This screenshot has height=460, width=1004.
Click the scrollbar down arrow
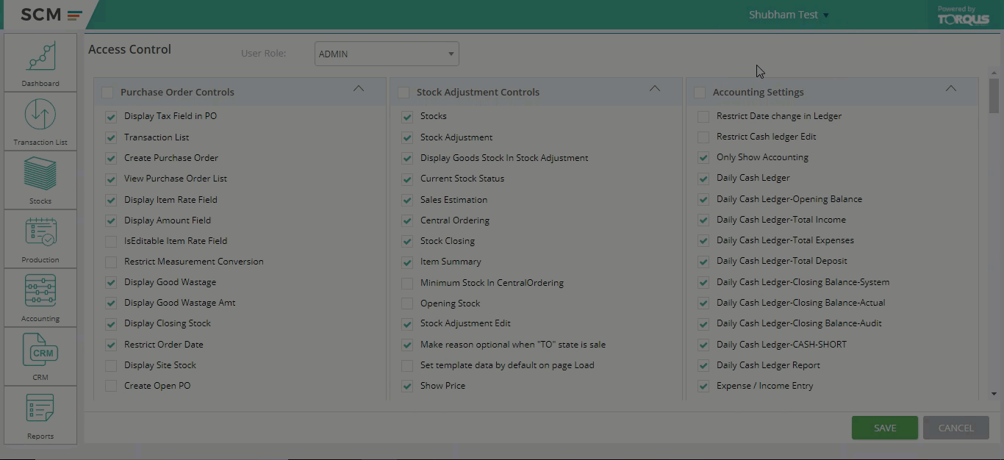(x=994, y=395)
